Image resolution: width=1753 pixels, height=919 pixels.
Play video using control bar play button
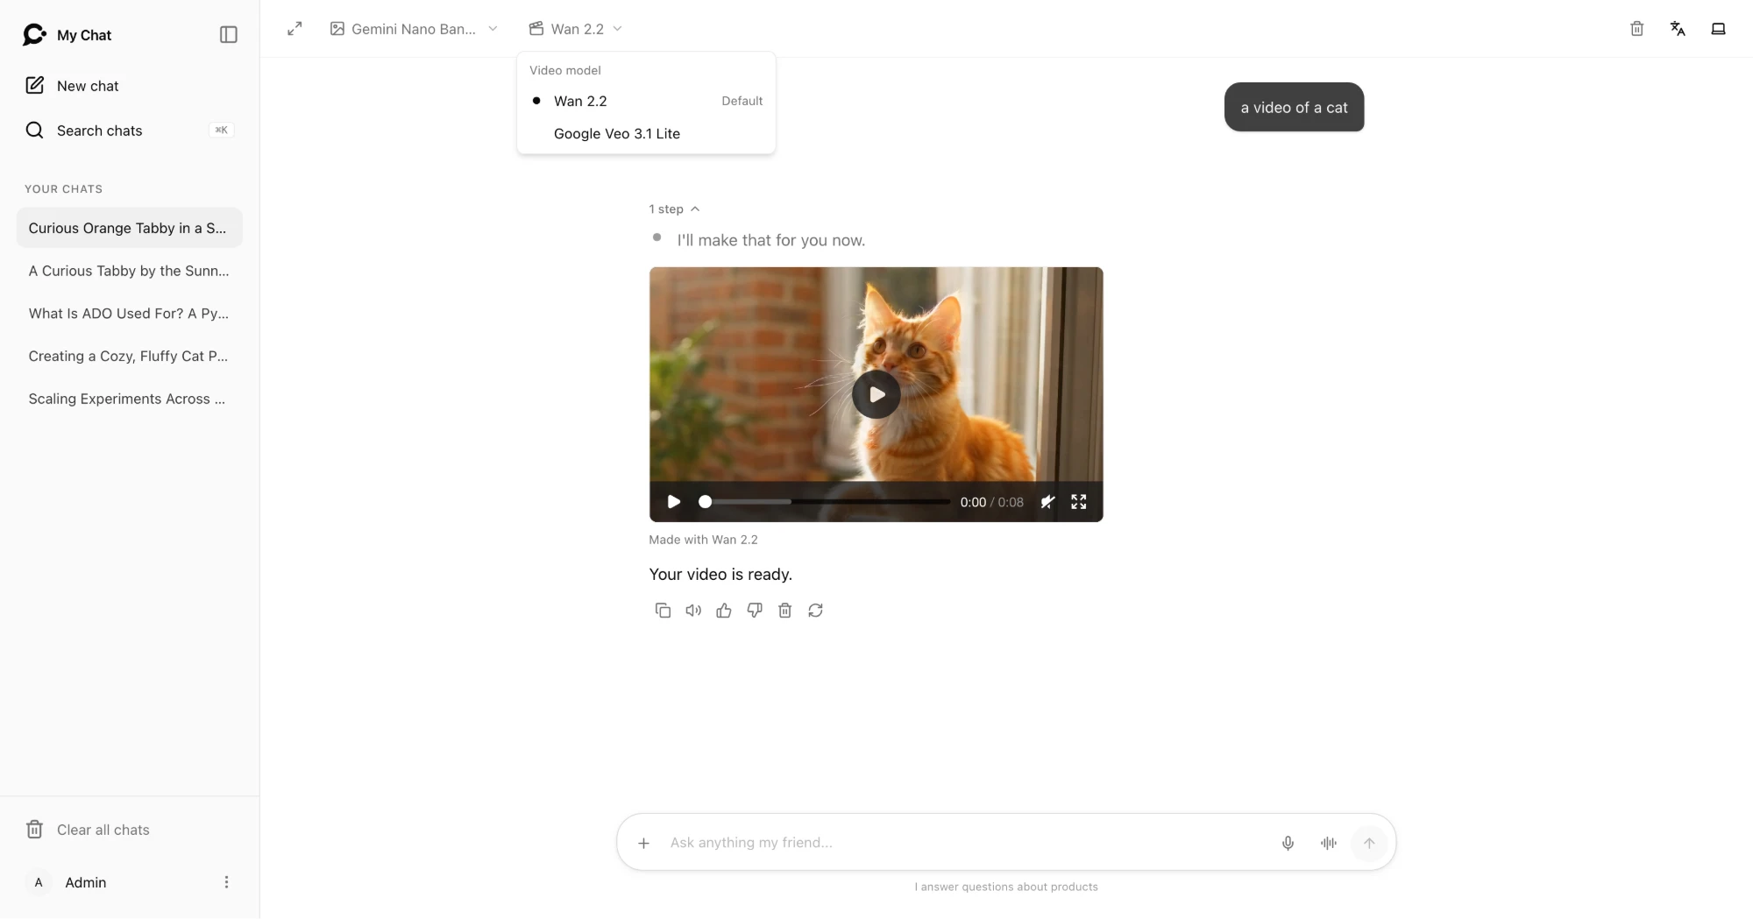click(x=674, y=502)
